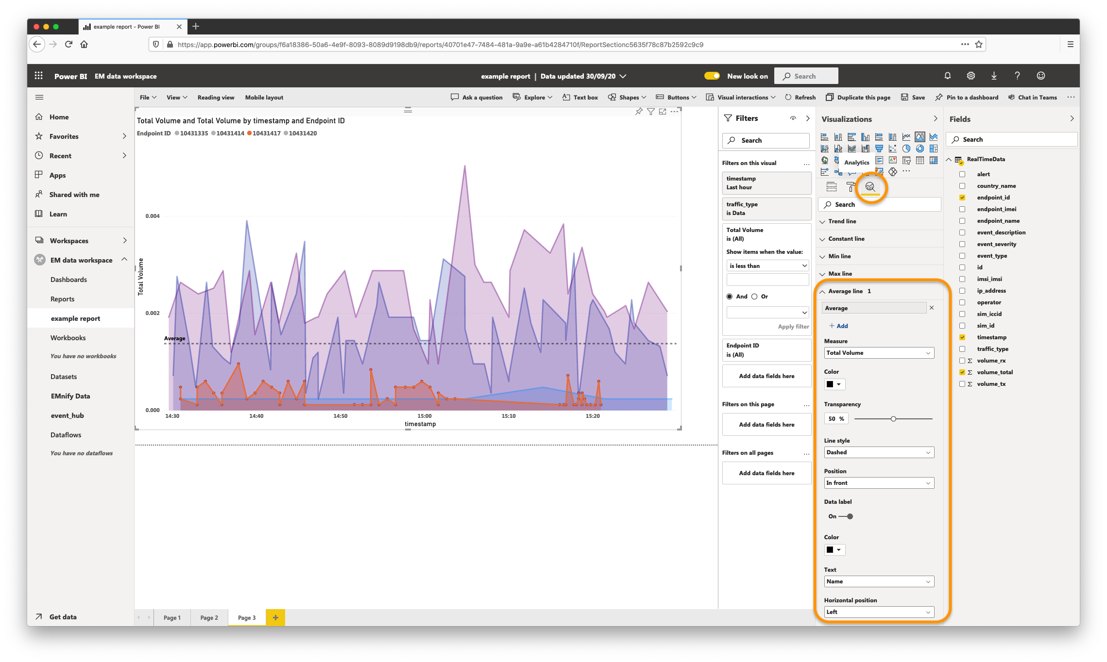Select the Power Apps visual icon
Screen dimensions: 1107x662
point(893,172)
